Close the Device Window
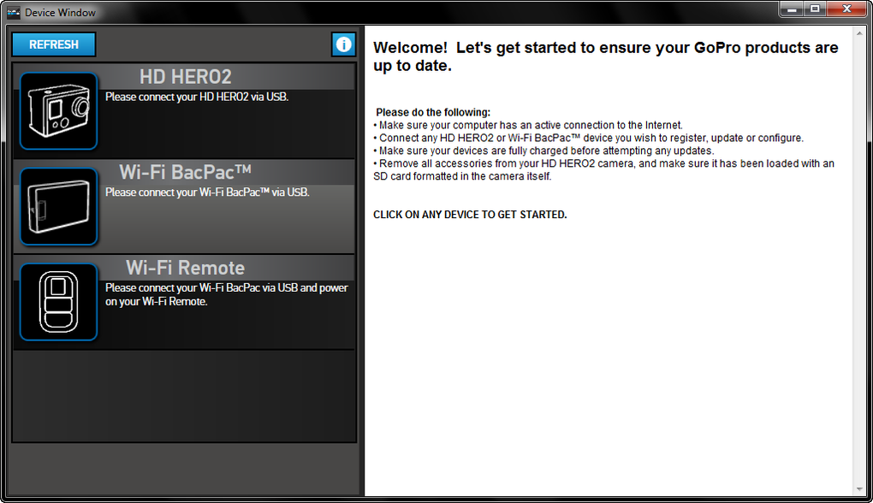The width and height of the screenshot is (873, 503). point(846,9)
